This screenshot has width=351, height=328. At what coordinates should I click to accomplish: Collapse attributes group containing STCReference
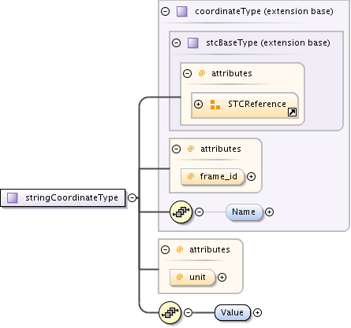click(x=187, y=73)
